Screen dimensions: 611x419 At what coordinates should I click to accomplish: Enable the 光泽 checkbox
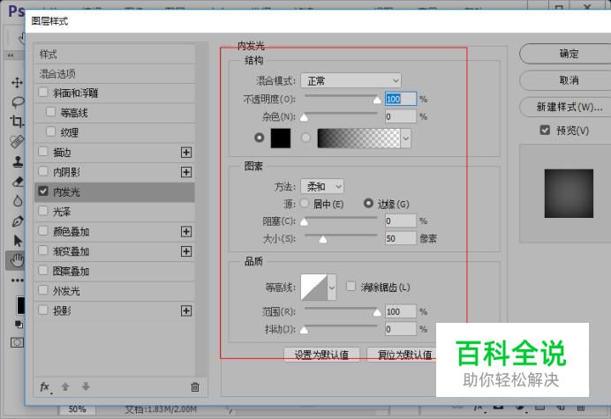pos(43,211)
